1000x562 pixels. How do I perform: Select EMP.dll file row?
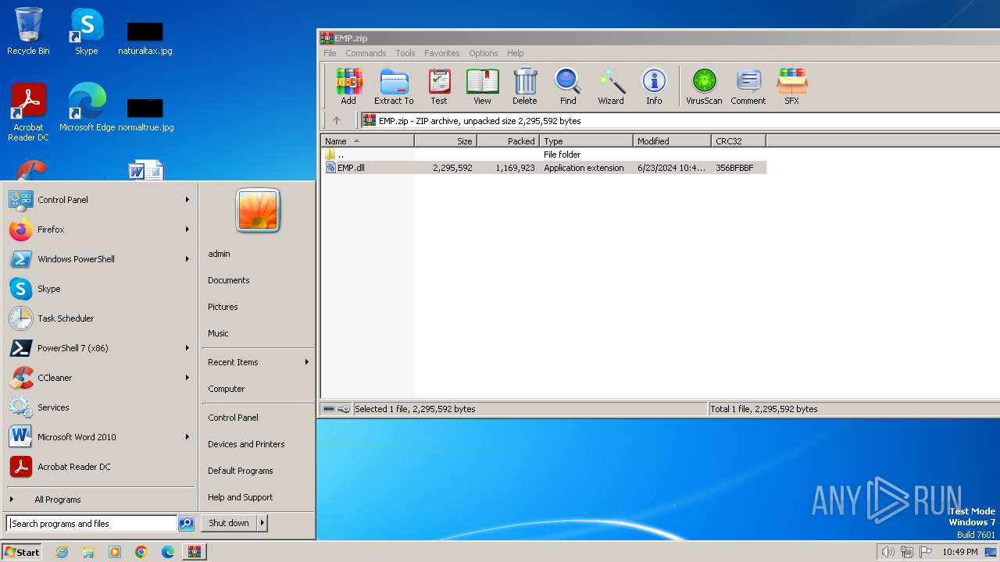coord(543,168)
